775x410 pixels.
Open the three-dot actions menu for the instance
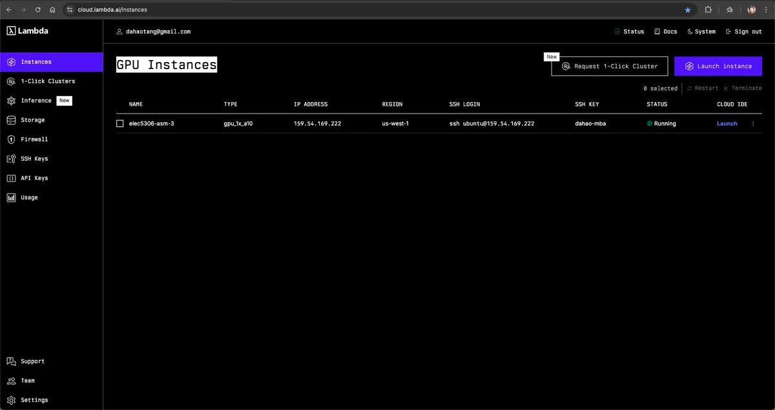(x=753, y=123)
